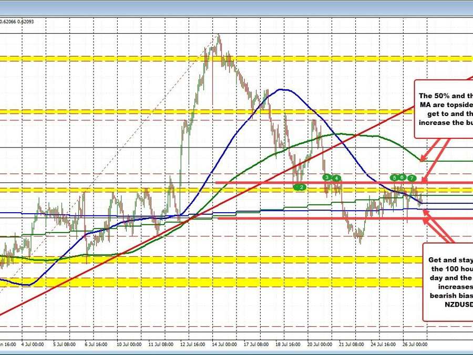
Task: Select the green marker numbered 5
Action: [394, 177]
